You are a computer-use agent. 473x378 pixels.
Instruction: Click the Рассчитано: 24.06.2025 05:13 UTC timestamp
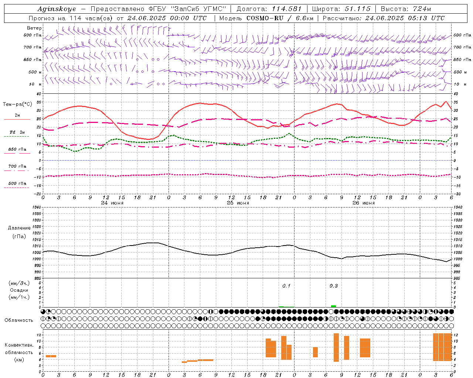tap(384, 18)
